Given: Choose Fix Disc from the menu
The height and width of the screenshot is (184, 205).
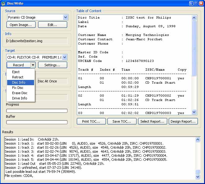Looking at the screenshot, I should coord(18,88).
